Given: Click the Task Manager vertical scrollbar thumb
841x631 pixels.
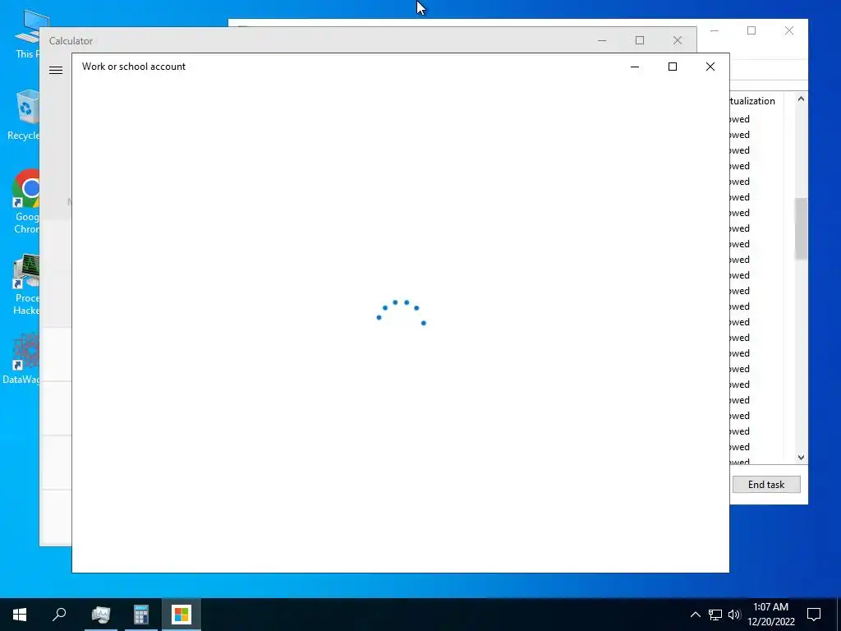Looking at the screenshot, I should [x=801, y=228].
